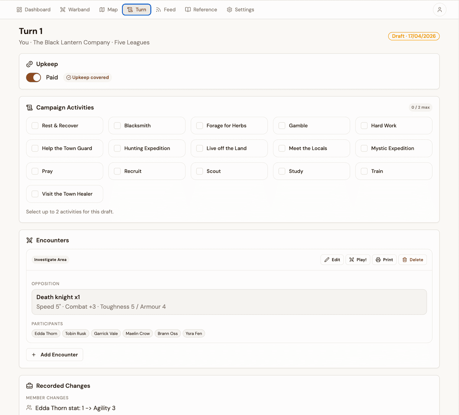Screen dimensions: 459x415
Task: Click the Encounters crossed swords icon
Action: click(29, 240)
